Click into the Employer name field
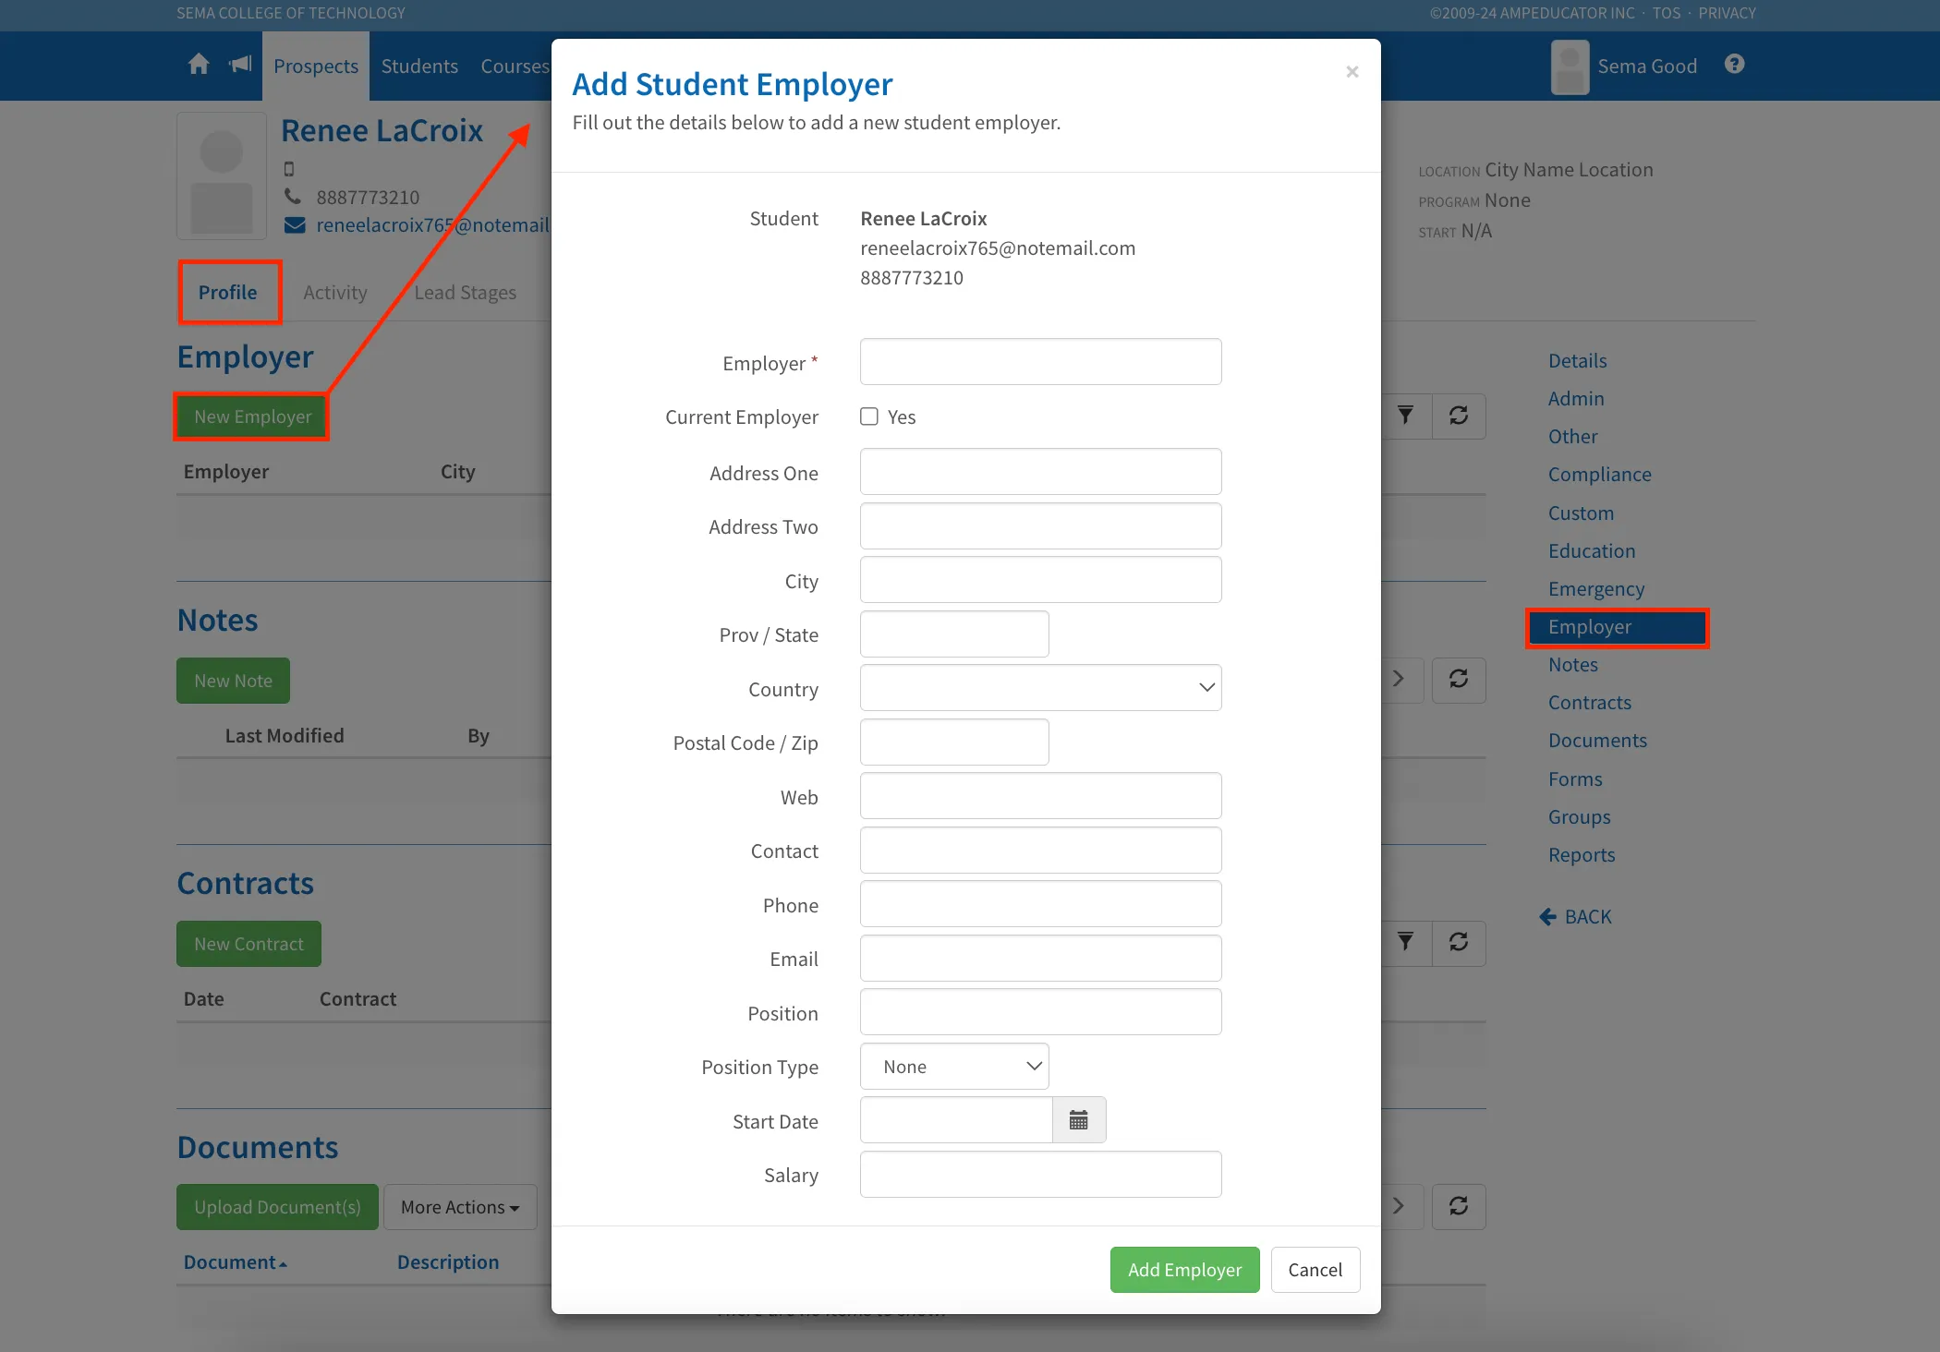This screenshot has width=1940, height=1352. pyautogui.click(x=1040, y=362)
